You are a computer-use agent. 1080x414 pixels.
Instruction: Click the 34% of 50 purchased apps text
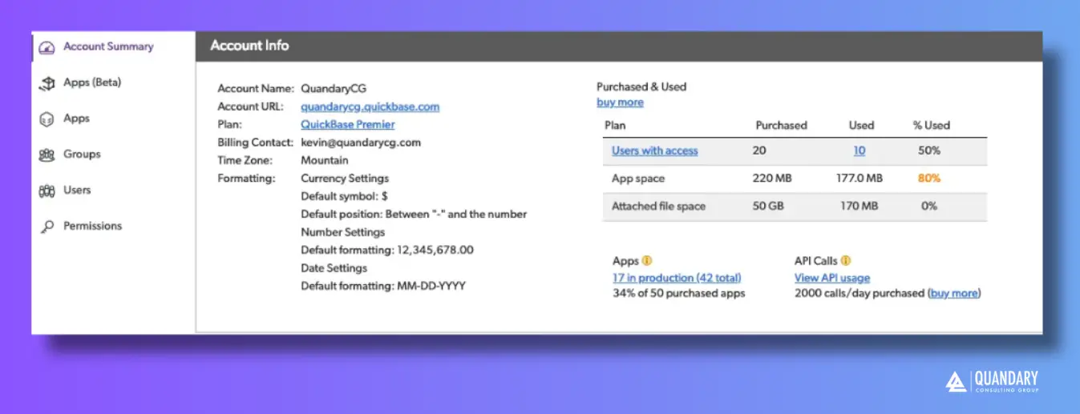[679, 293]
